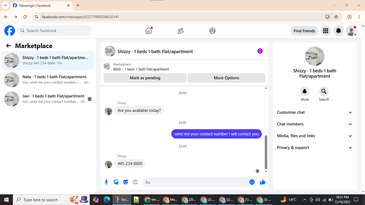
Task: Open the Chrome tab search dropdown
Action: pyautogui.click(x=5, y=5)
